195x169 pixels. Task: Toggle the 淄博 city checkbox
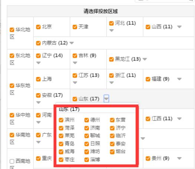(x=87, y=160)
